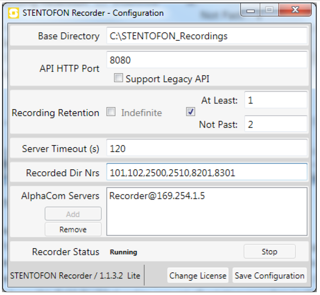Viewport: 320px width, 295px height.
Task: Focus the API HTTP Port field
Action: tap(207, 60)
